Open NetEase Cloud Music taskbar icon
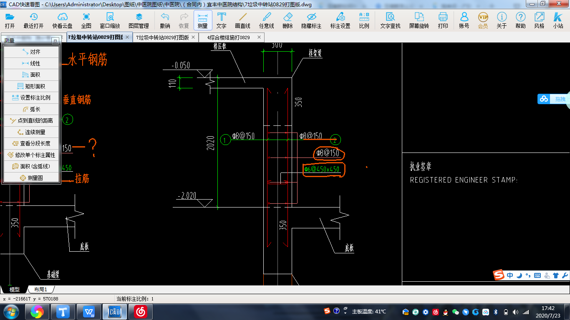This screenshot has width=570, height=320. pos(141,312)
